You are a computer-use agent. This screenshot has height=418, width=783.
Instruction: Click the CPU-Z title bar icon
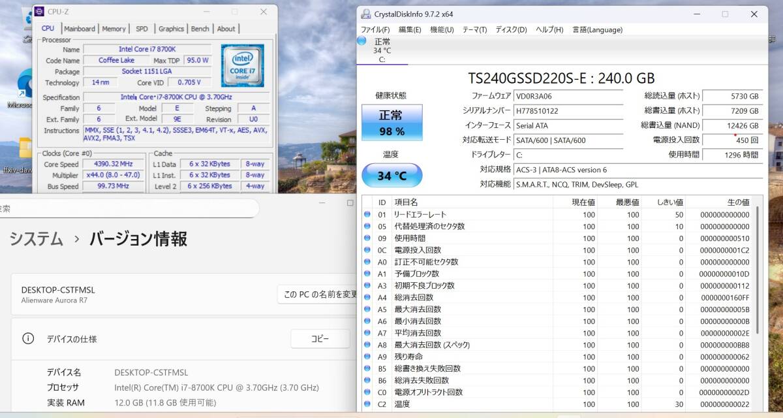(39, 12)
